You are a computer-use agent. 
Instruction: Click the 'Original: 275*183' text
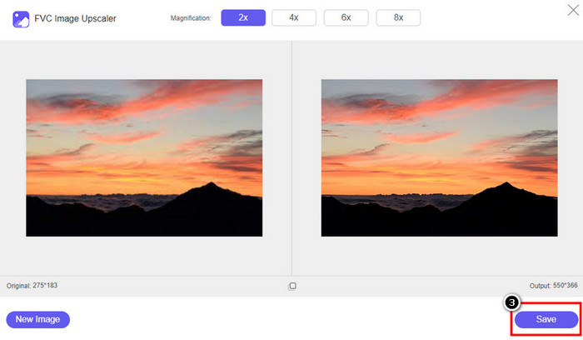pyautogui.click(x=32, y=286)
